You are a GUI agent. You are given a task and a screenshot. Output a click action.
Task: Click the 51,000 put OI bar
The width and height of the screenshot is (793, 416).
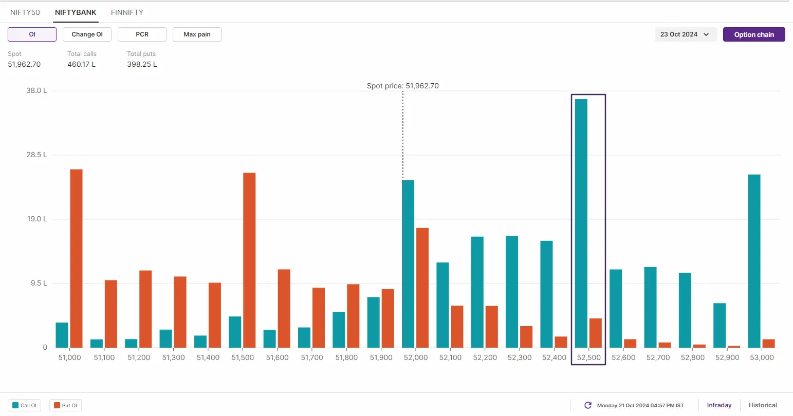(x=76, y=258)
